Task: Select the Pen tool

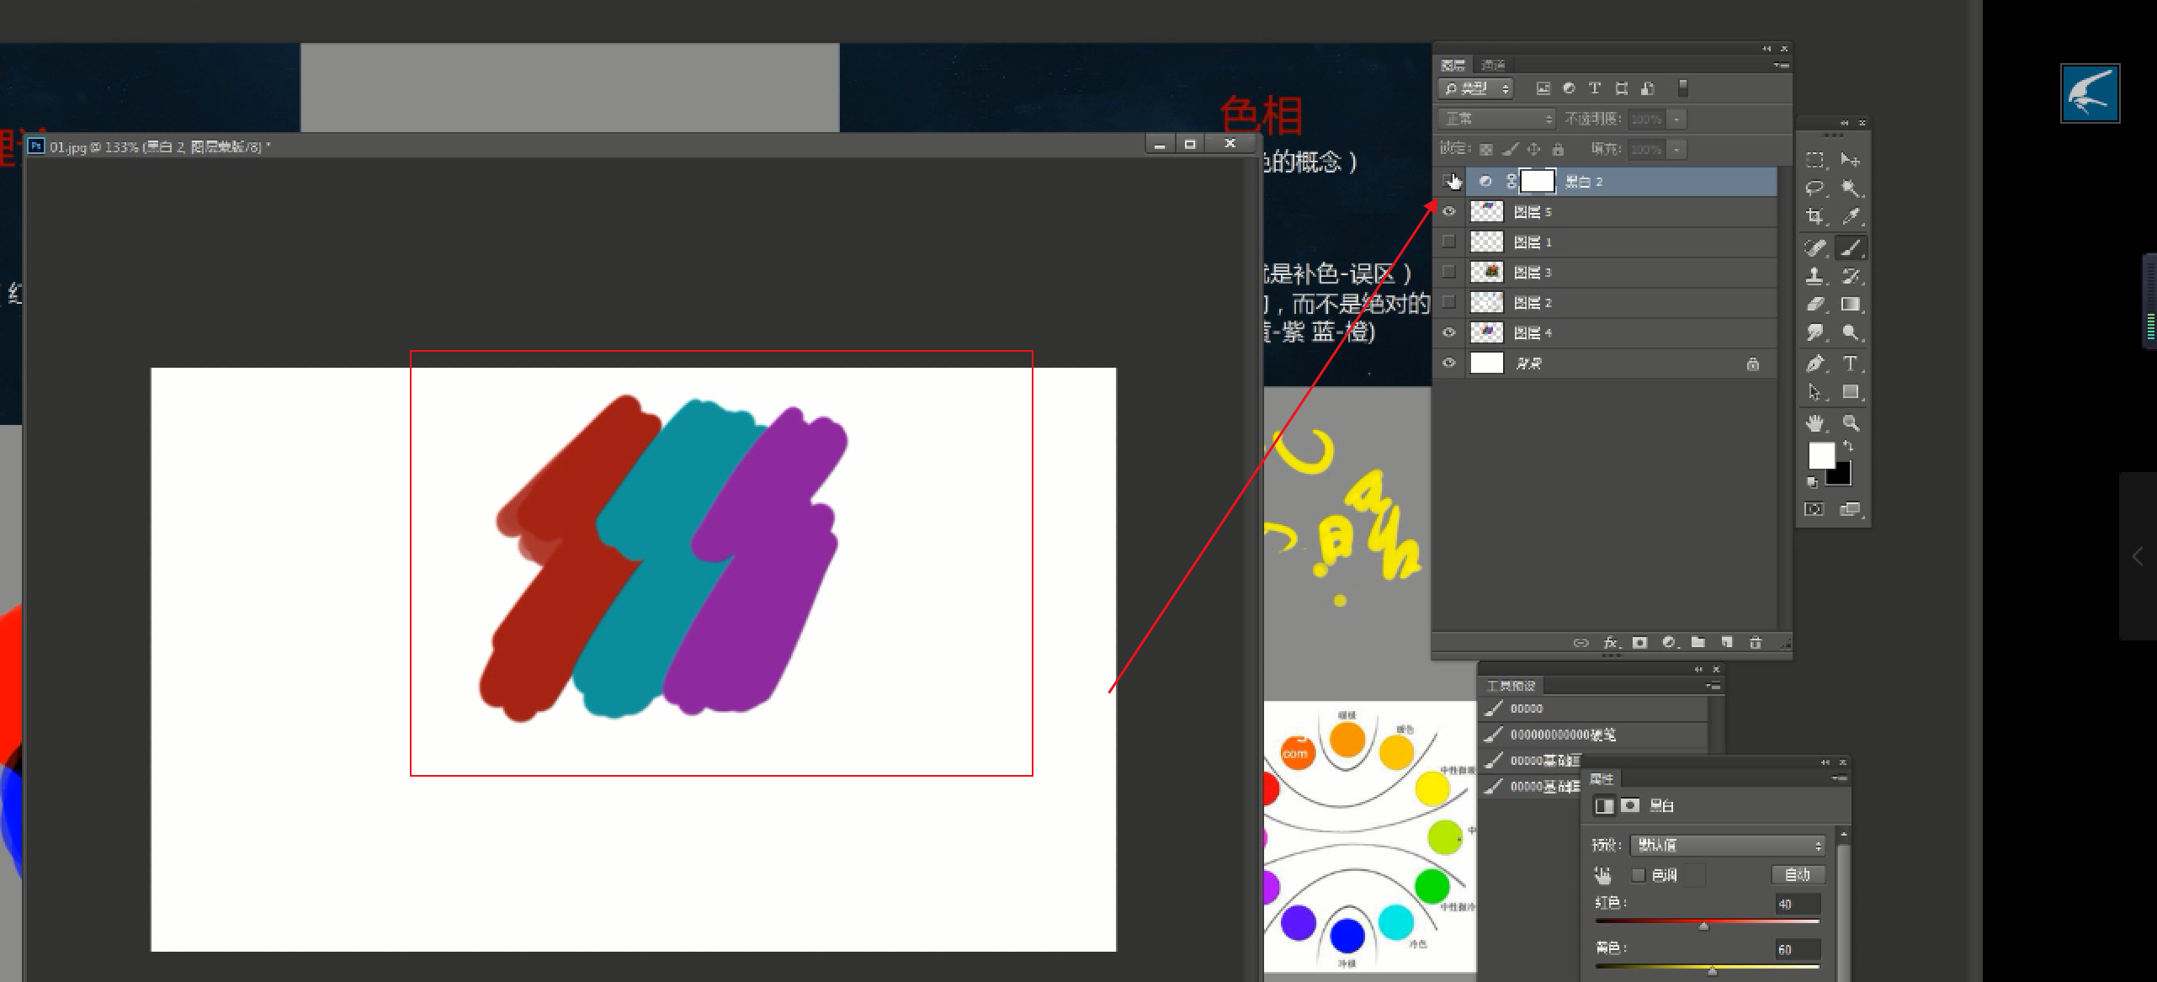Action: pyautogui.click(x=1814, y=364)
